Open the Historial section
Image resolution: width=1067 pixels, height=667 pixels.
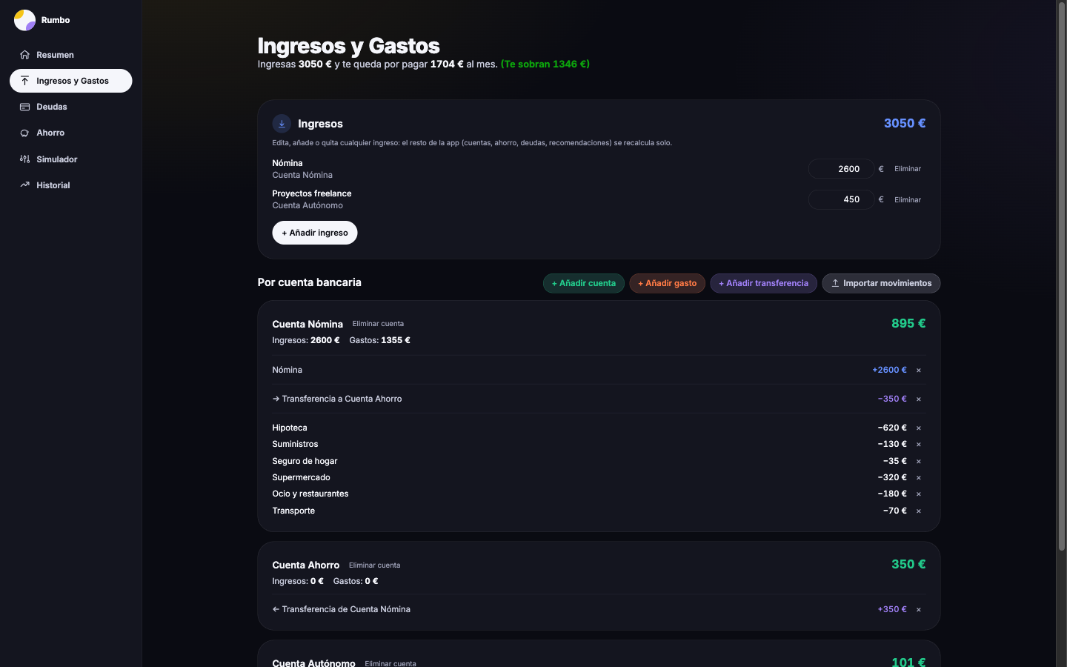click(71, 185)
